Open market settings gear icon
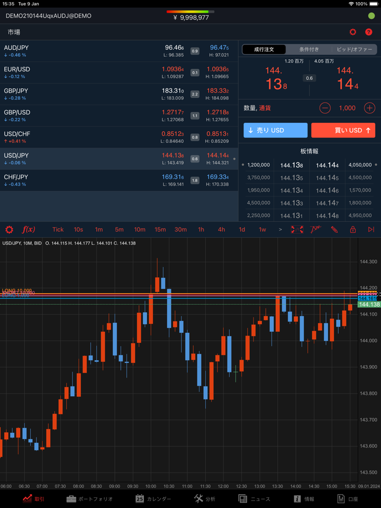Viewport: 381px width, 508px height. click(353, 32)
